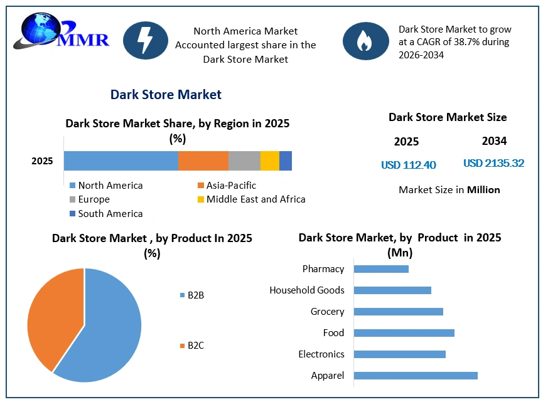
Task: Click the North America bar segment
Action: (121, 161)
